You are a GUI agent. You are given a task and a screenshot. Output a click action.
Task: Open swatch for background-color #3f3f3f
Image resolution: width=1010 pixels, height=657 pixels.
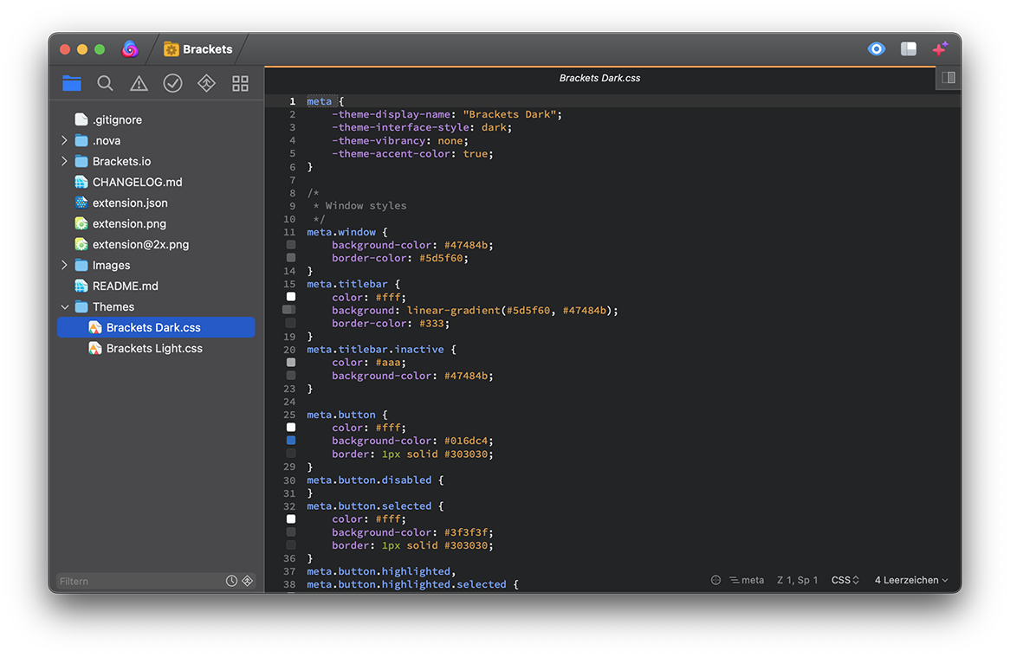[x=291, y=532]
